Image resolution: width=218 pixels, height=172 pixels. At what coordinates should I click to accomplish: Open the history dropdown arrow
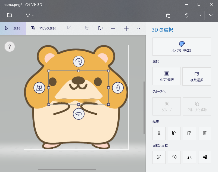[200, 15]
